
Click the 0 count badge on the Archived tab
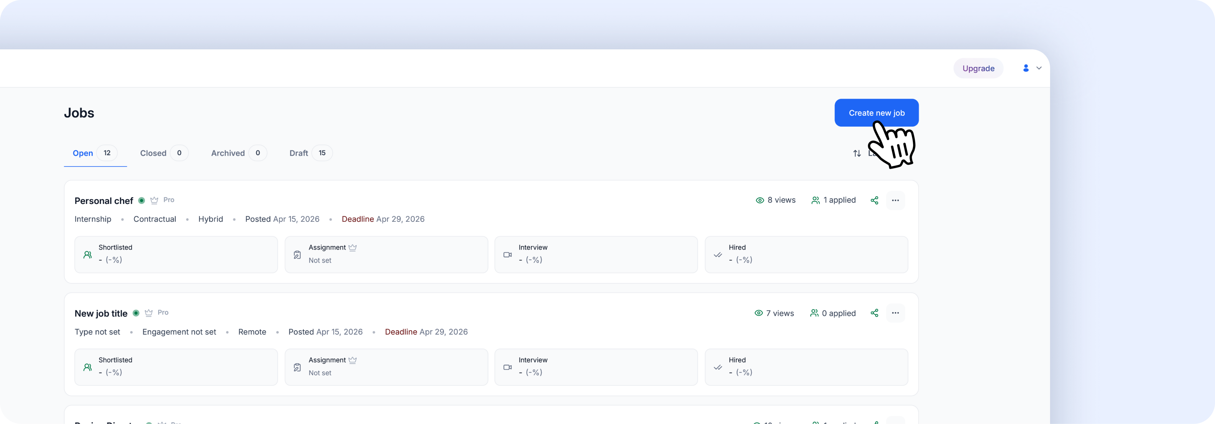point(257,153)
